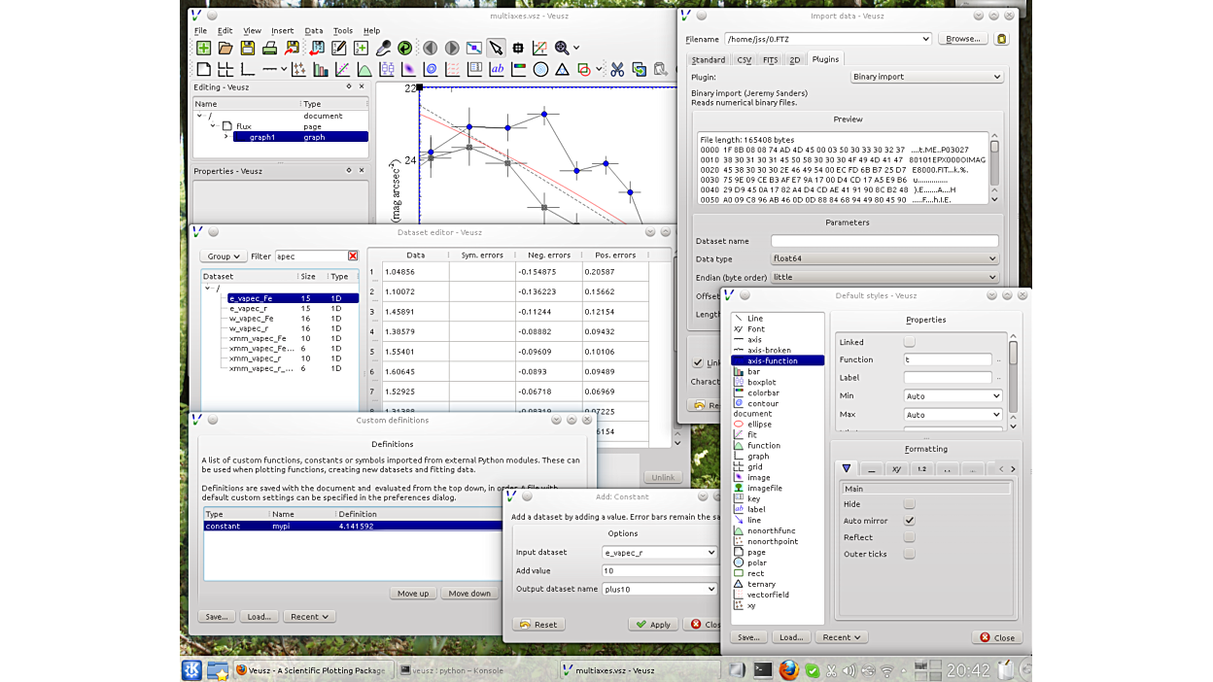Screen dimensions: 1213x682
Task: Click the Move down button
Action: 469,594
